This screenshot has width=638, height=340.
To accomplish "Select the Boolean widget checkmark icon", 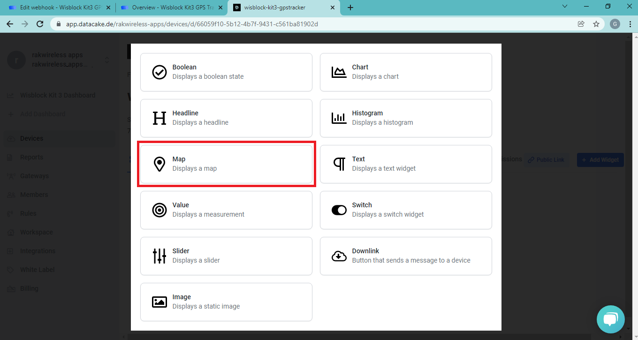I will (159, 72).
